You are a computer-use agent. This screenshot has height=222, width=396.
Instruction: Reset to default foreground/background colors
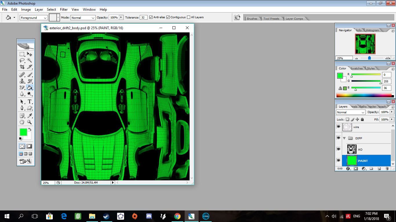21,139
